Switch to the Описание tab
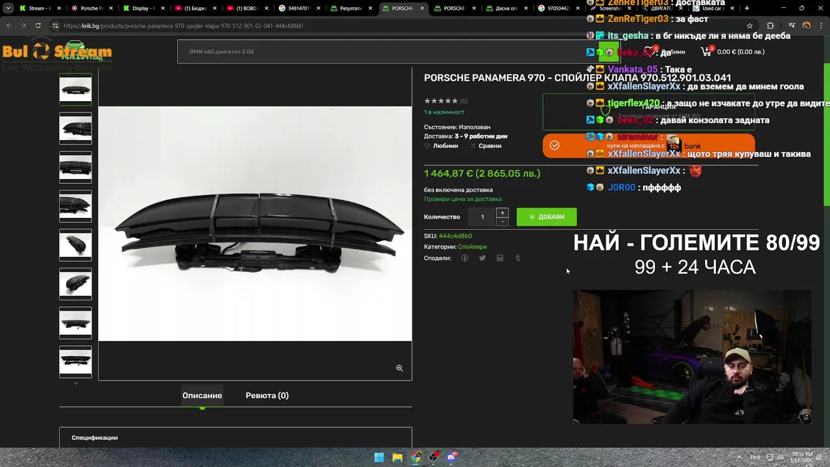This screenshot has height=467, width=830. (202, 395)
